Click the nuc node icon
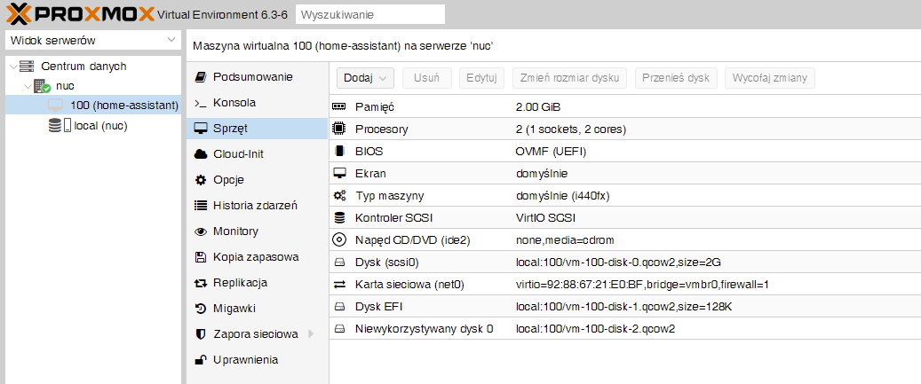This screenshot has width=921, height=384. click(41, 86)
